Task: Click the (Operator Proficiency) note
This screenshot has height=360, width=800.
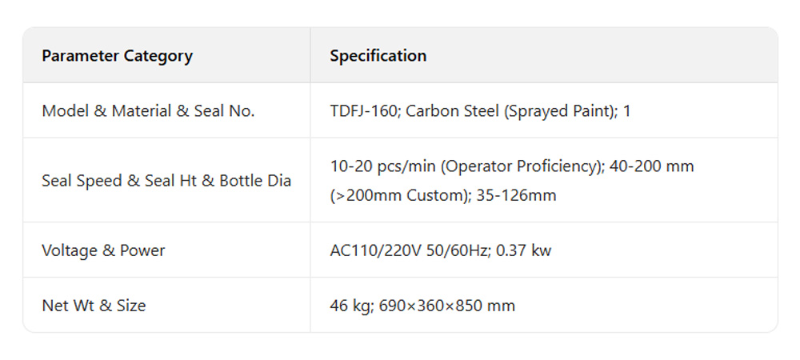Action: (521, 166)
